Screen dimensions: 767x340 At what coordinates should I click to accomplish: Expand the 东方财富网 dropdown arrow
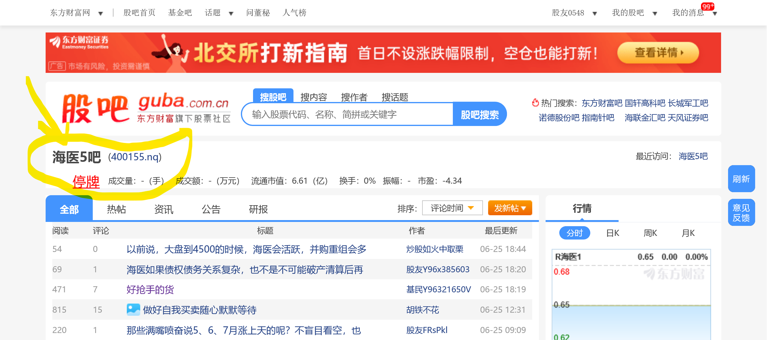pyautogui.click(x=101, y=13)
